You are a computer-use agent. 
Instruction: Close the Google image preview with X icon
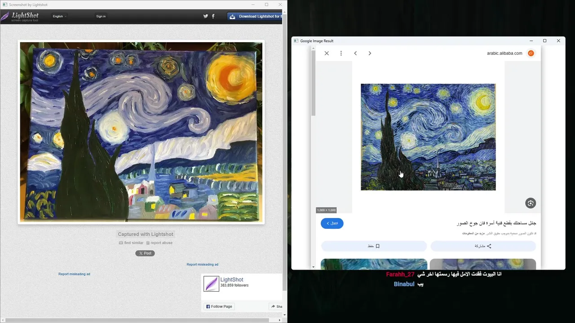click(327, 53)
